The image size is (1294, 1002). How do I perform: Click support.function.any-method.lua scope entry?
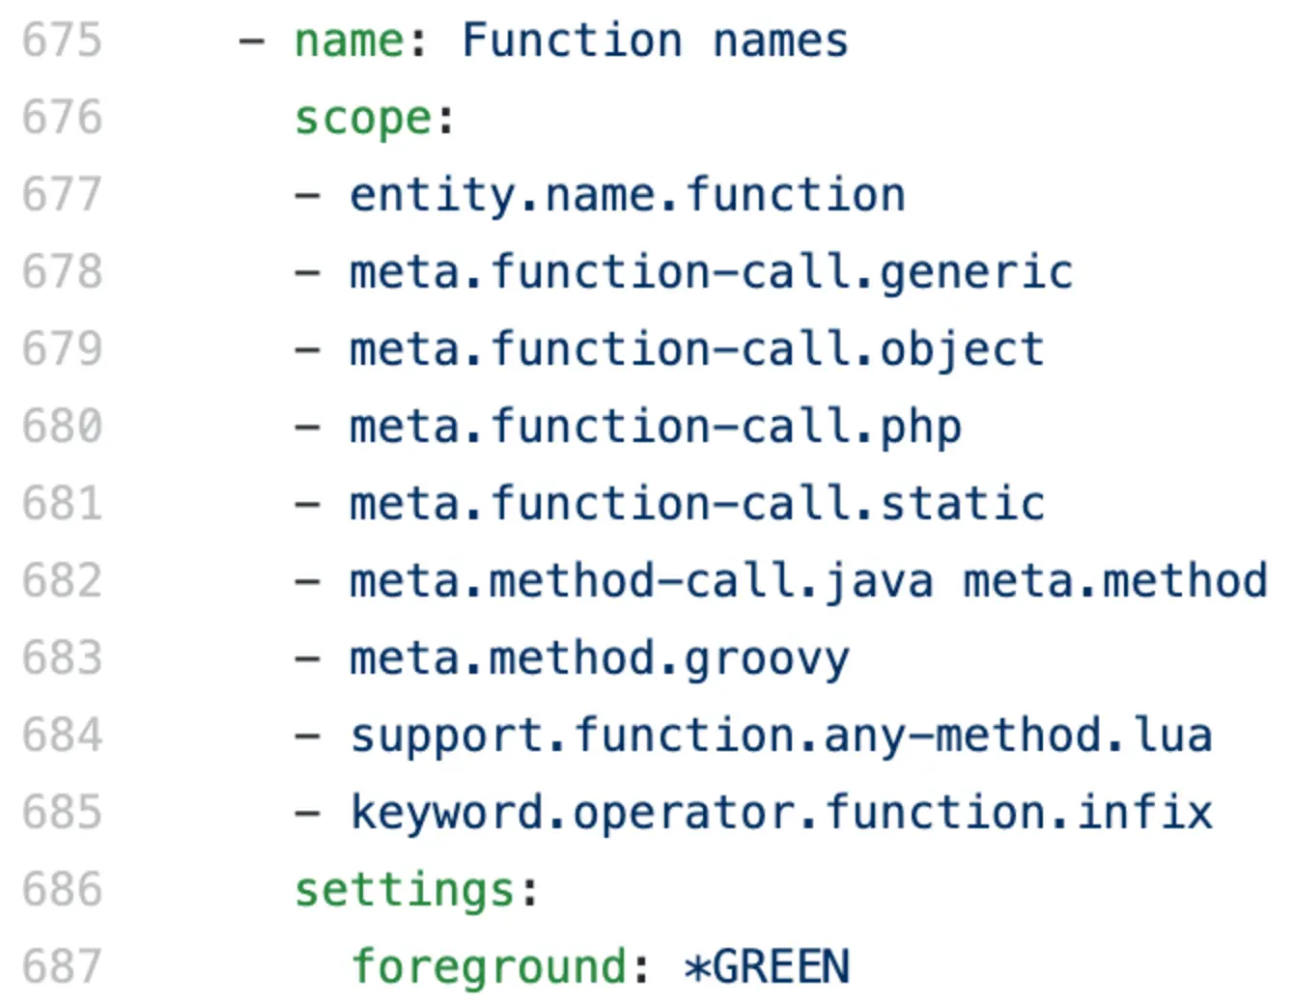tap(780, 736)
